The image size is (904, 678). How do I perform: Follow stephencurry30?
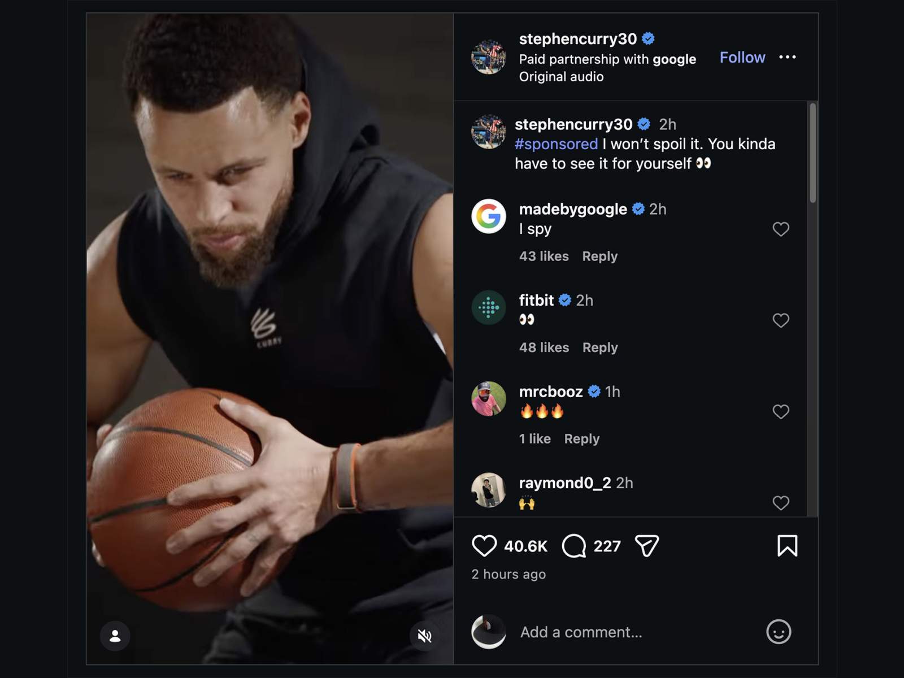742,58
